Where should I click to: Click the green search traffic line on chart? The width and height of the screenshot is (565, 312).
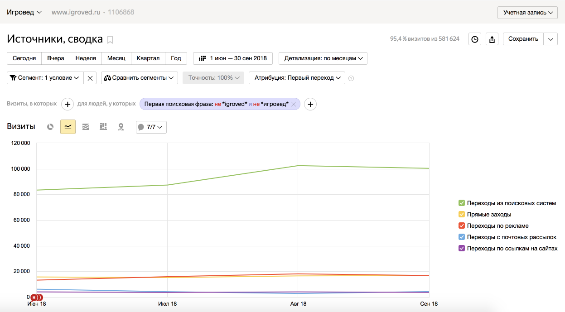232,175
